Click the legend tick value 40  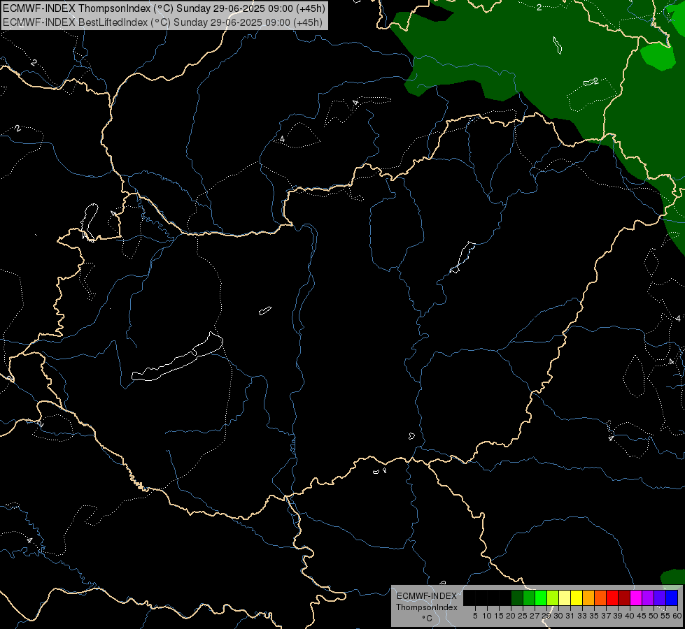(x=630, y=616)
